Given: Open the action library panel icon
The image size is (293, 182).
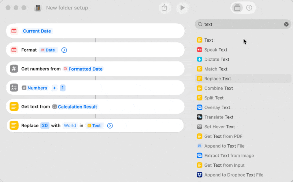Looking at the screenshot, I should pyautogui.click(x=237, y=8).
